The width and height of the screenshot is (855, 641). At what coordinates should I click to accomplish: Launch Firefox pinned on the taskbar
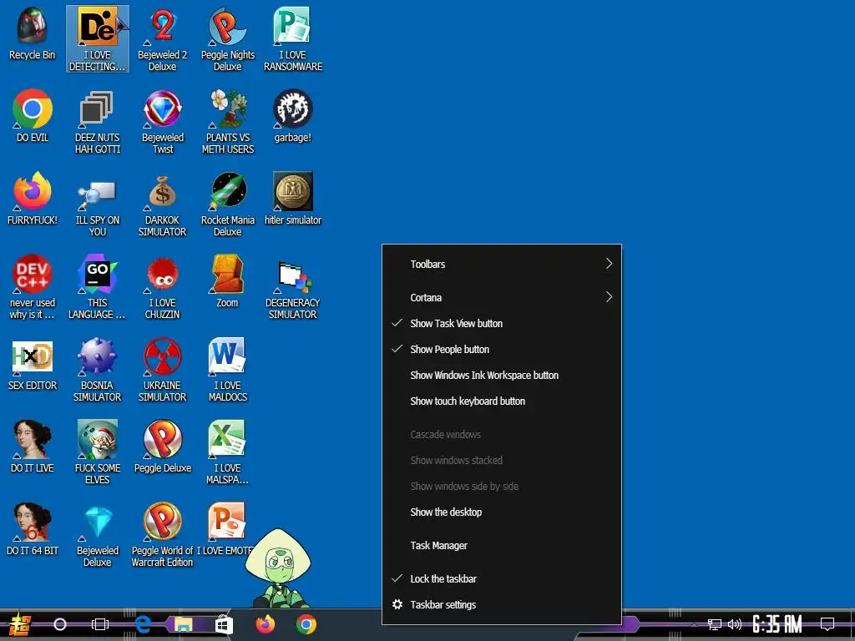tap(266, 624)
